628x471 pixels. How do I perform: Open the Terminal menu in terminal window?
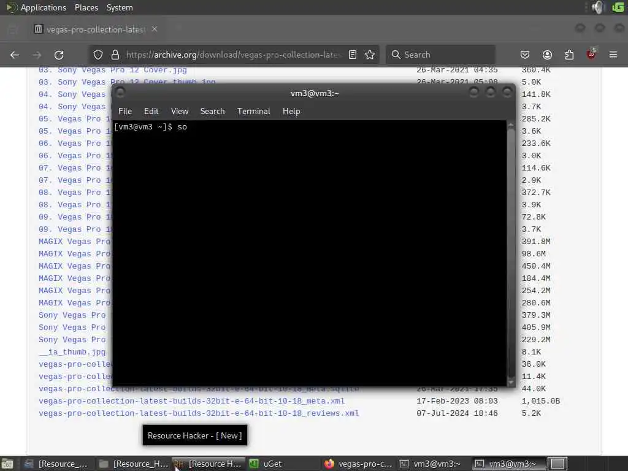click(x=253, y=112)
